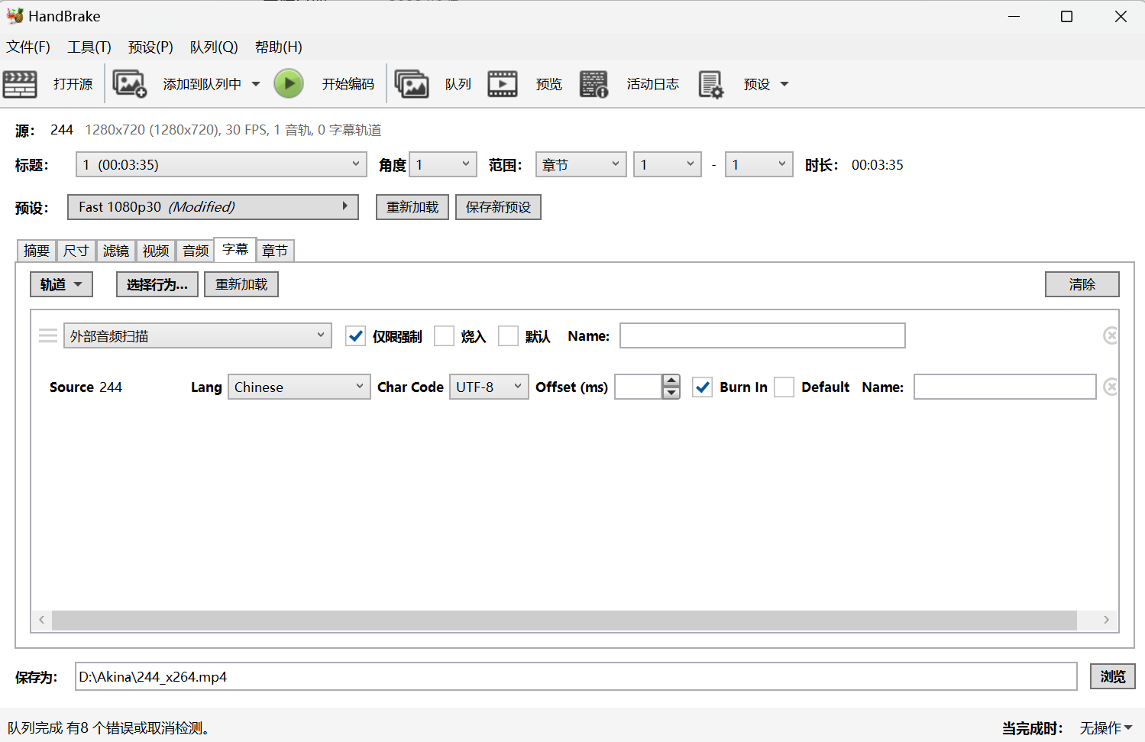Viewport: 1145px width, 742px height.
Task: Open the 队列 panel icon
Action: tap(412, 83)
